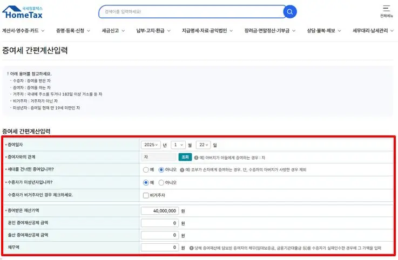The height and width of the screenshot is (260, 398).
Task: Select 예 for 세대를 건너뛴 증여
Action: point(146,170)
